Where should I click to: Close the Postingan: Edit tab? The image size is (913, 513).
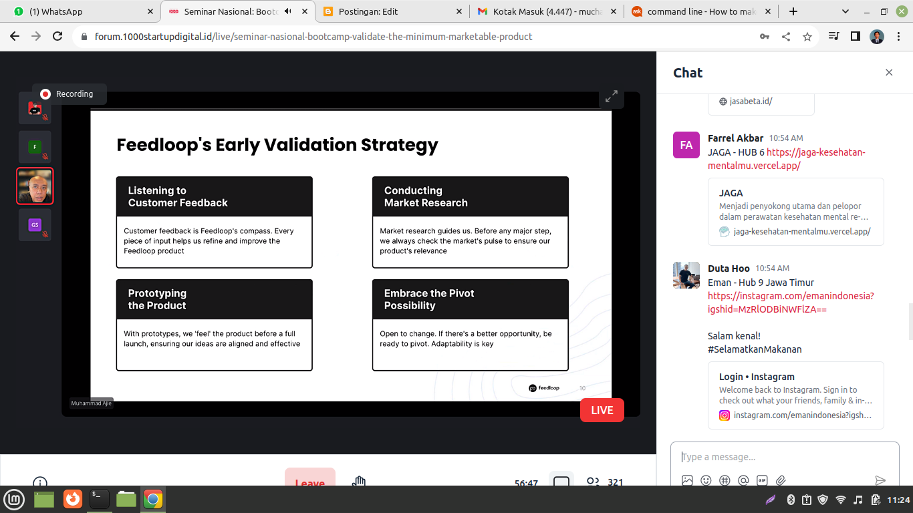pos(459,11)
